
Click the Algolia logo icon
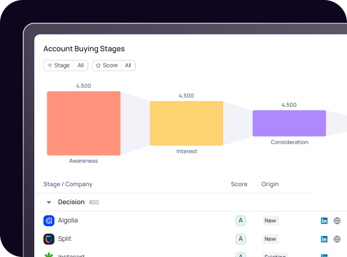[x=49, y=220]
